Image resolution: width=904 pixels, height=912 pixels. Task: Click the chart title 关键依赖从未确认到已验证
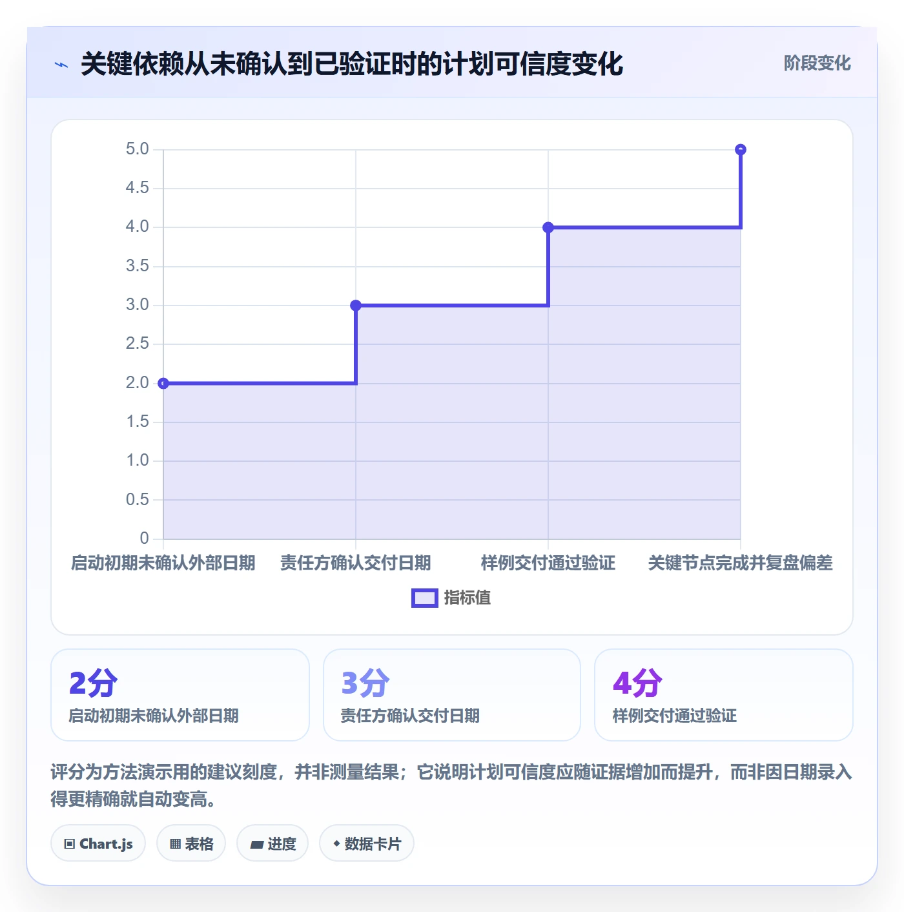(x=352, y=64)
